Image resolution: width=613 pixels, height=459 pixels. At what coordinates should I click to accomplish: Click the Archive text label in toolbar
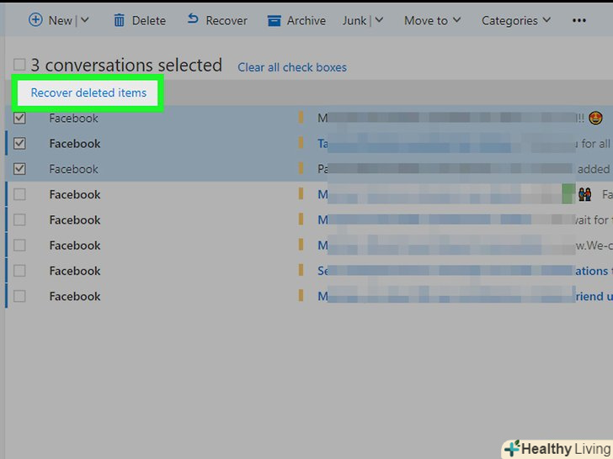[306, 21]
